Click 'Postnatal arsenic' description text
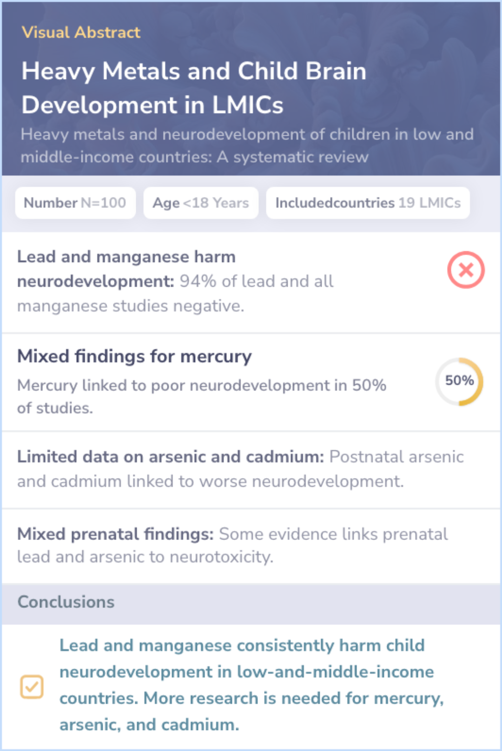The image size is (502, 751). pyautogui.click(x=396, y=457)
